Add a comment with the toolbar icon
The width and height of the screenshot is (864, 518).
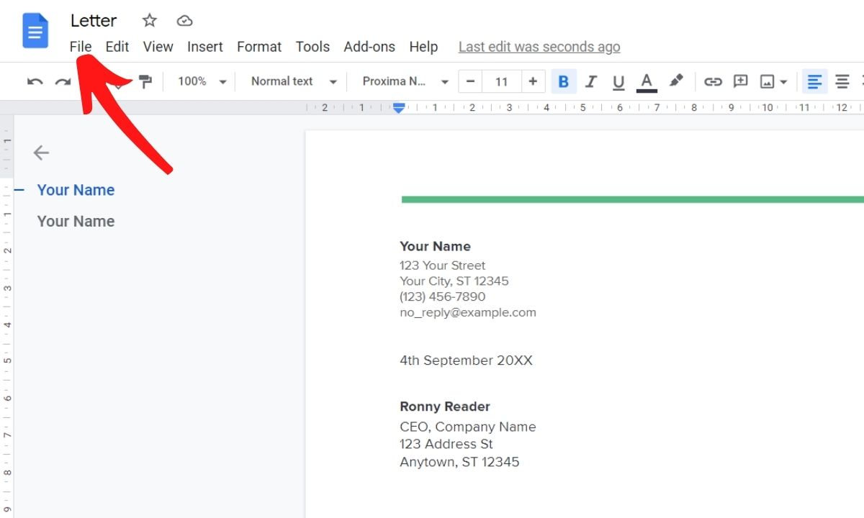(x=740, y=81)
